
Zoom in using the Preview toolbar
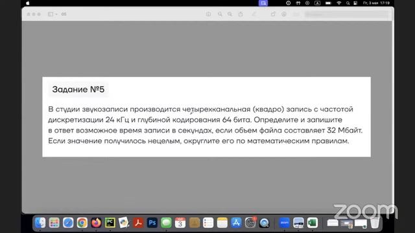[230, 14]
